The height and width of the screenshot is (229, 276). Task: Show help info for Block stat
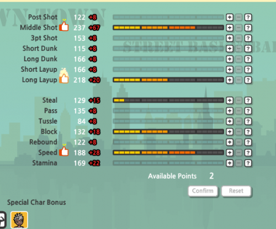click(248, 132)
